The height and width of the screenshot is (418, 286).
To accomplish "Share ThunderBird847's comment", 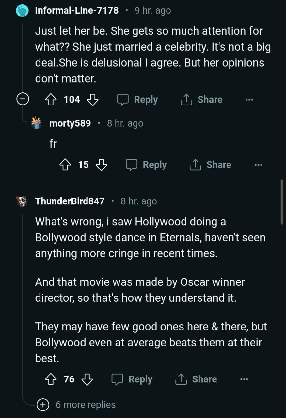I will (196, 379).
